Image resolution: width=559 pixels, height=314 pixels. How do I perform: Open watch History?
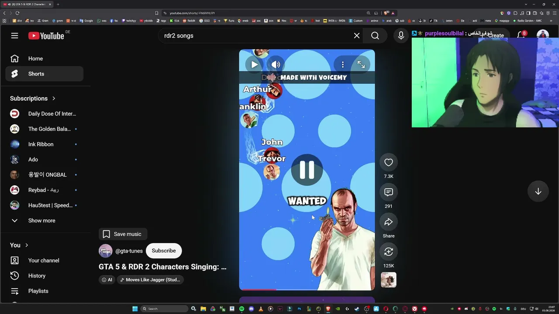[x=45, y=276]
